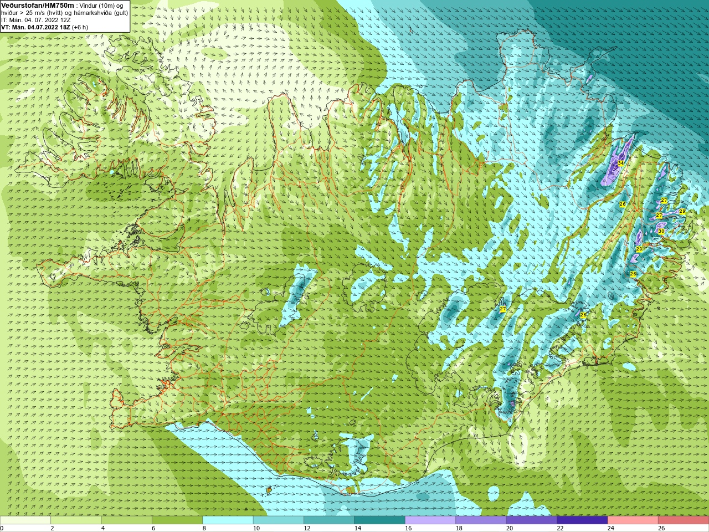Click the legend scale value 8
This screenshot has width=709, height=532.
click(x=204, y=528)
